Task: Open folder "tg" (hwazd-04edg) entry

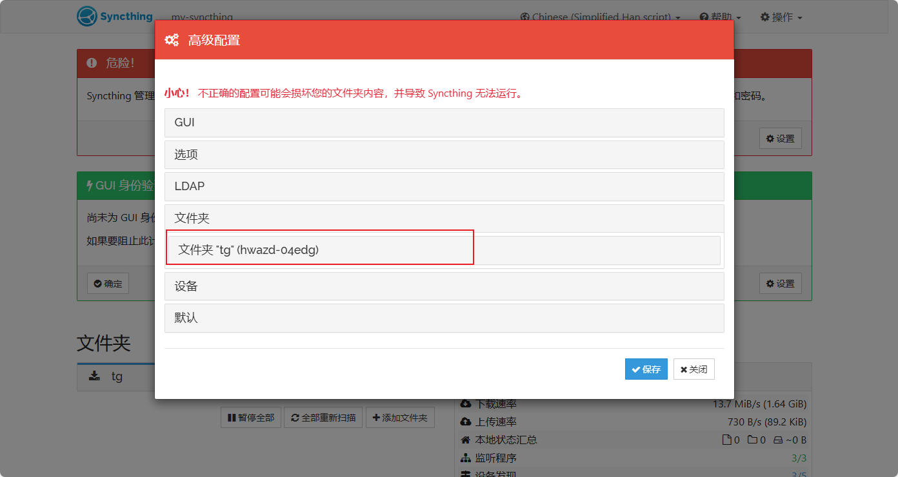Action: [444, 250]
